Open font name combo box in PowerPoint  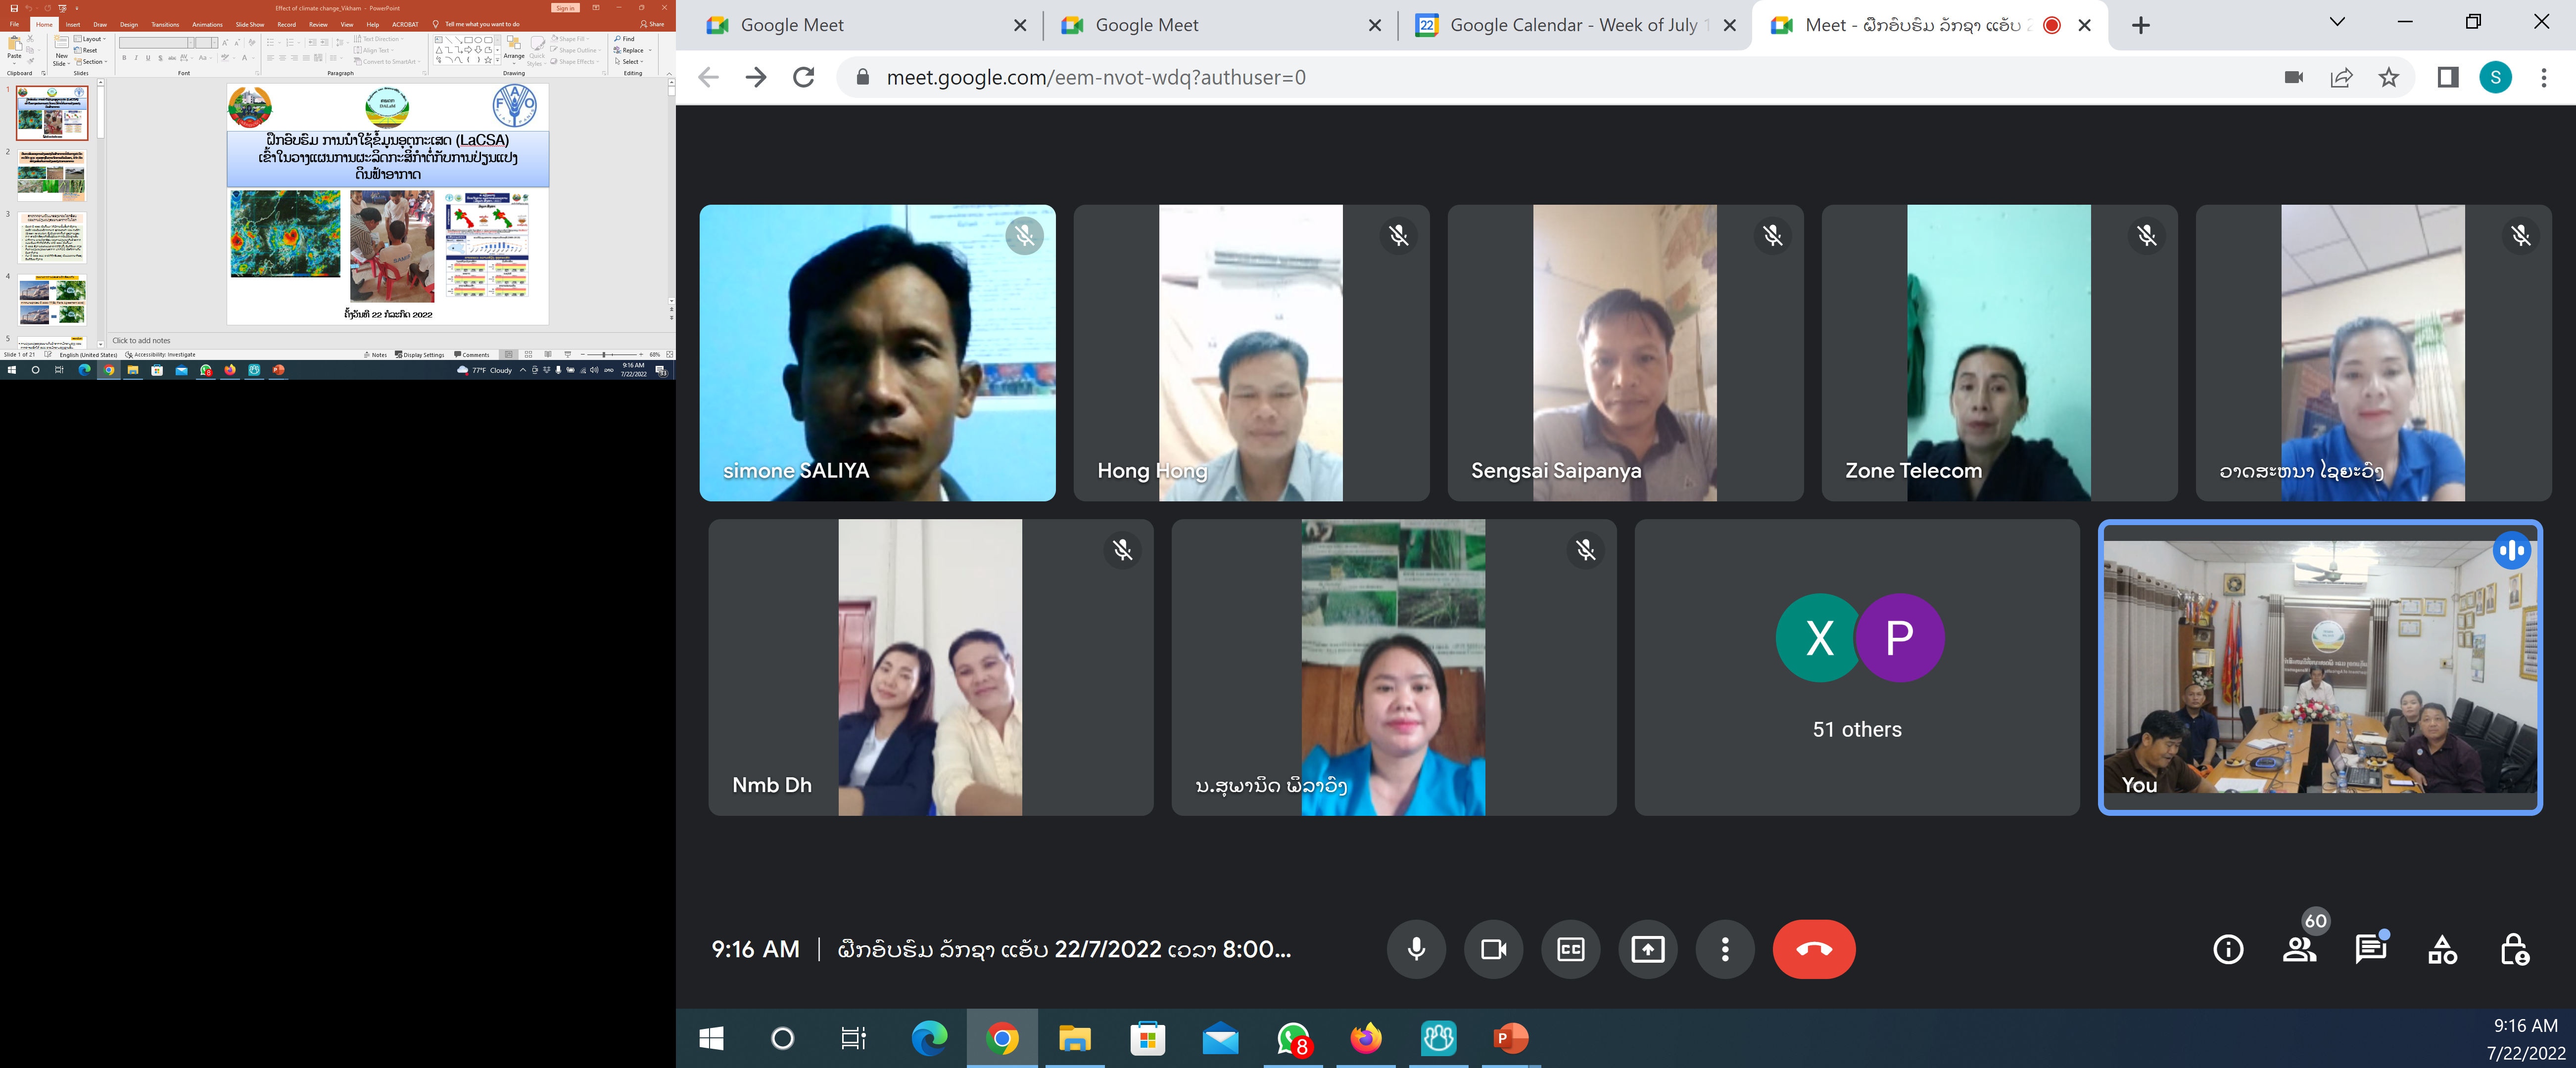pyautogui.click(x=156, y=43)
